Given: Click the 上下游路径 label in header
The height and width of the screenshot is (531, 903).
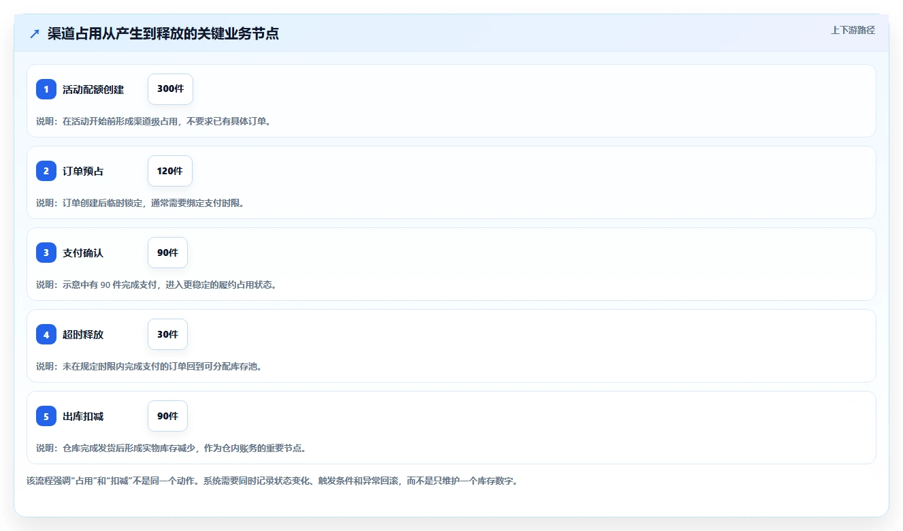Looking at the screenshot, I should tap(853, 30).
